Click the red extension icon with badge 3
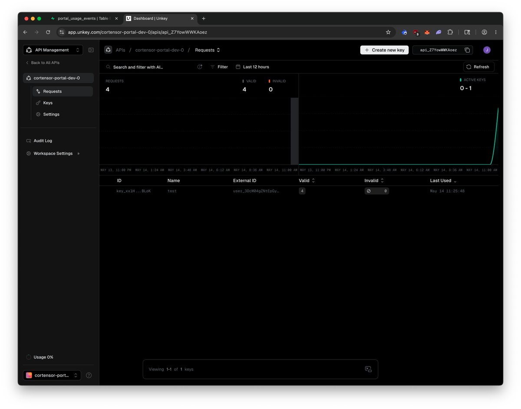 tap(416, 32)
